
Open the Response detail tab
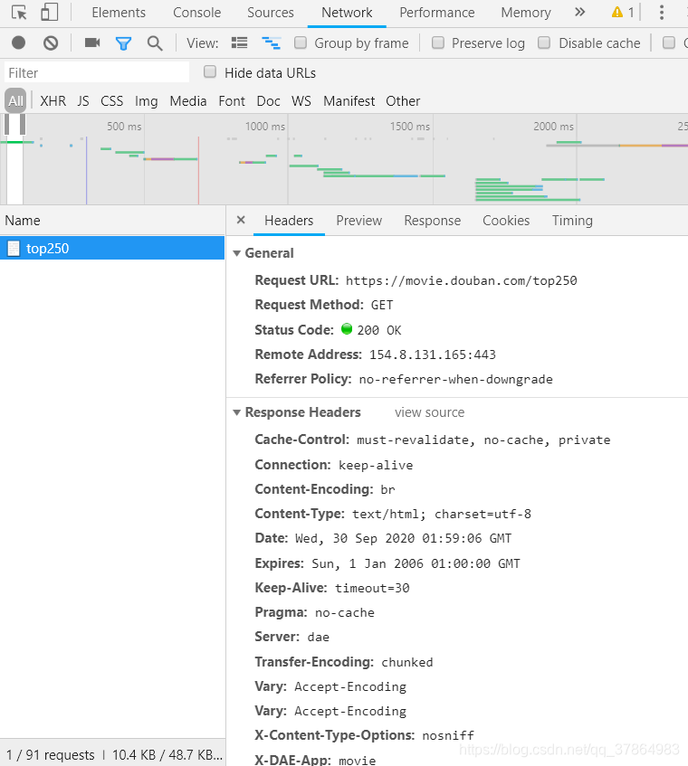[x=432, y=221]
